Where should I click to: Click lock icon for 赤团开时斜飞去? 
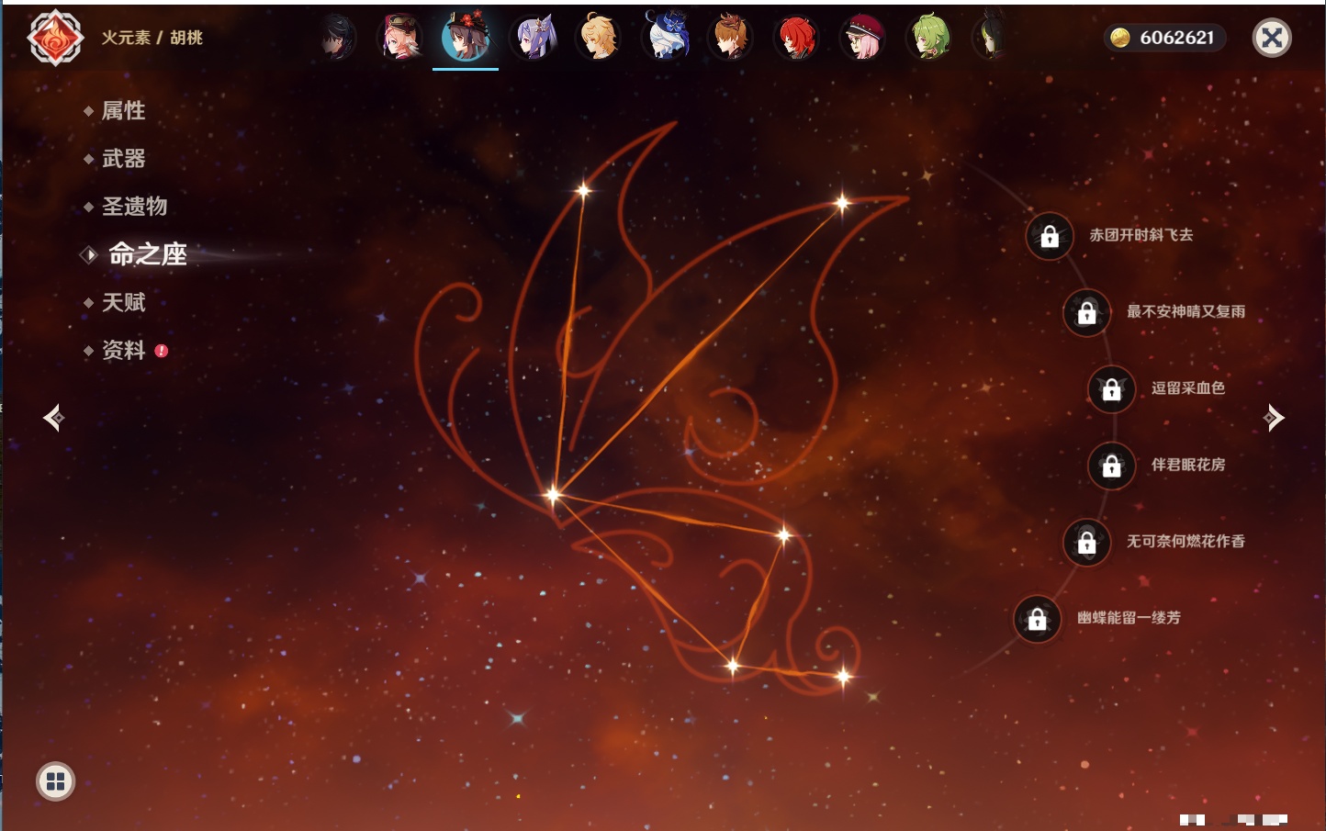(1050, 236)
